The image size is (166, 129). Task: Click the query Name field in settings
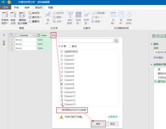(160, 52)
